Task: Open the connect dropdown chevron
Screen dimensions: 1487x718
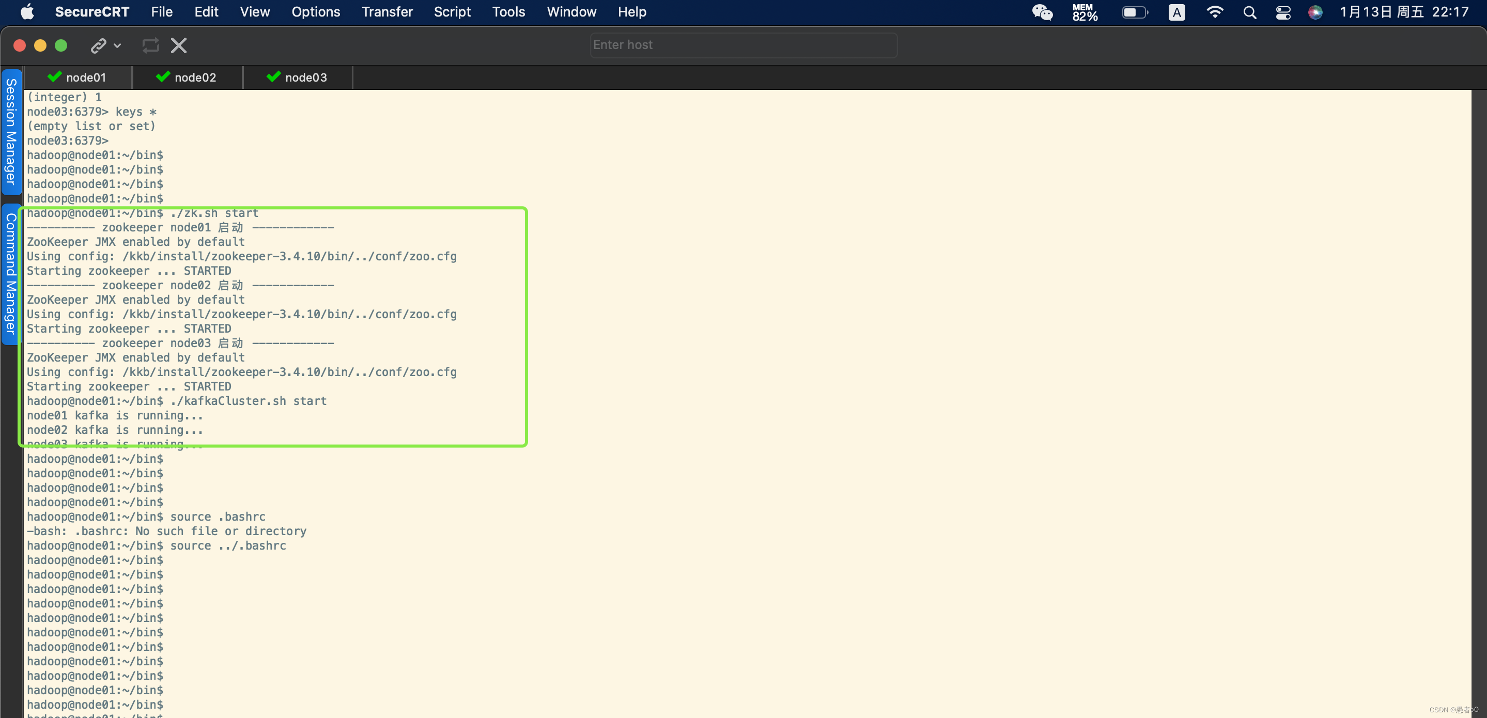Action: pyautogui.click(x=117, y=45)
